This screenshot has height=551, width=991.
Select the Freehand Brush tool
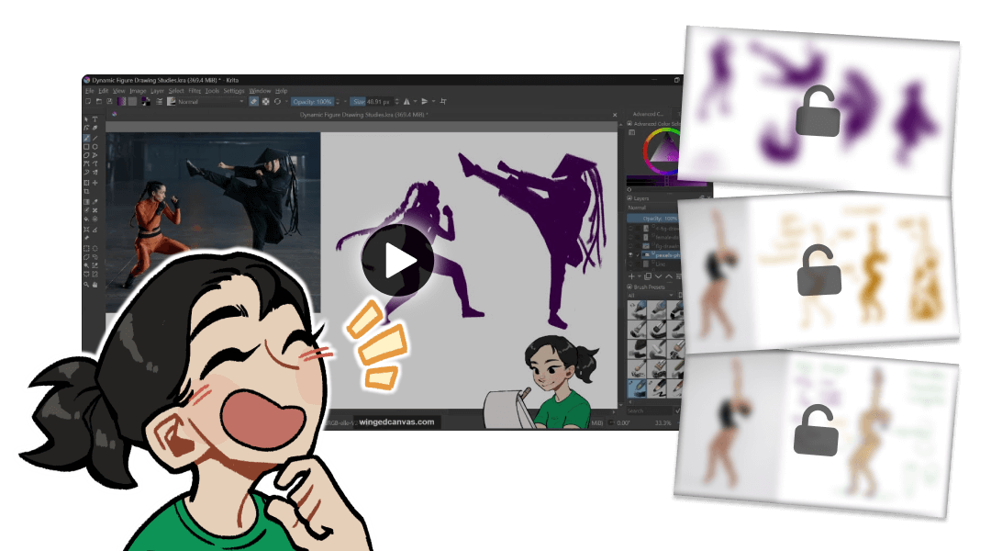point(87,138)
